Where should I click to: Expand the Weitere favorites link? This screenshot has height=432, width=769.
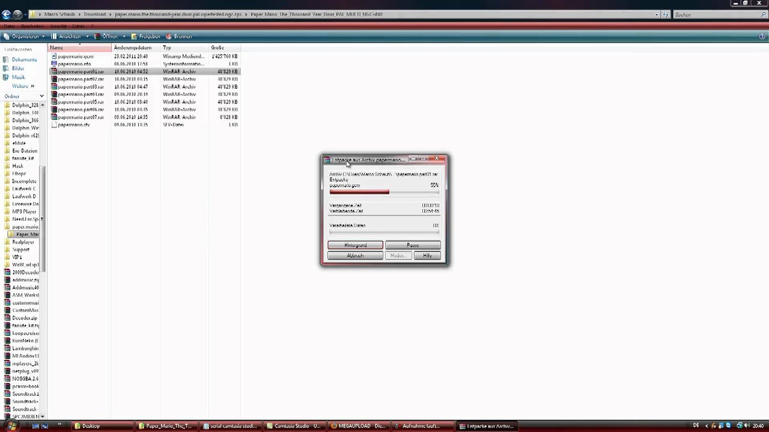click(x=23, y=86)
